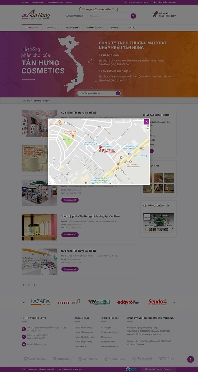Click the Vietcombank logo in footer

pos(35,359)
